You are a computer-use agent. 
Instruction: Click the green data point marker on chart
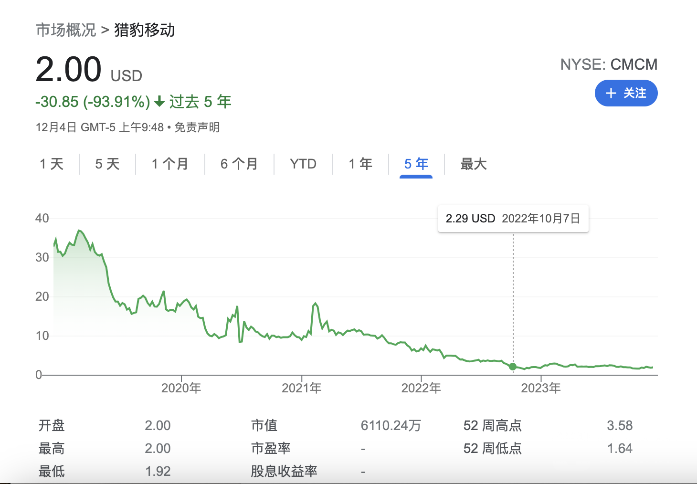coord(513,367)
